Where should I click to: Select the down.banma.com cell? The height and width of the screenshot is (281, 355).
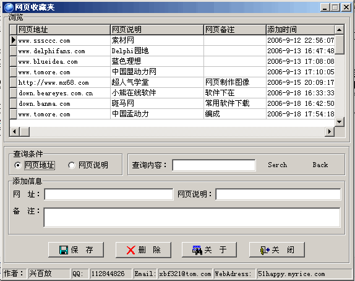pos(64,103)
